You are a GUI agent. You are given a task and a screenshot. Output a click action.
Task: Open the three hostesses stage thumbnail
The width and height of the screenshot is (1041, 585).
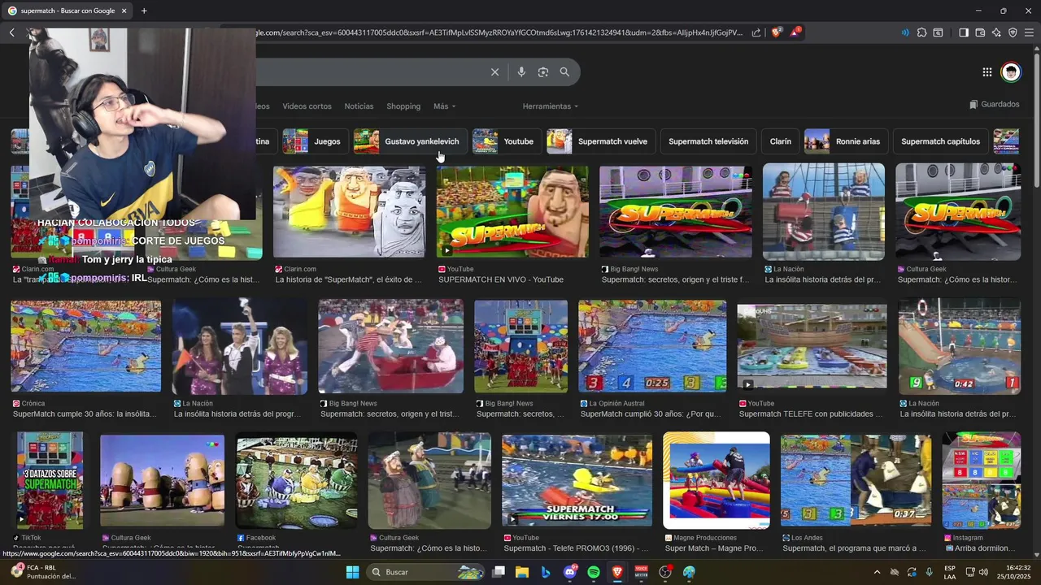[239, 347]
